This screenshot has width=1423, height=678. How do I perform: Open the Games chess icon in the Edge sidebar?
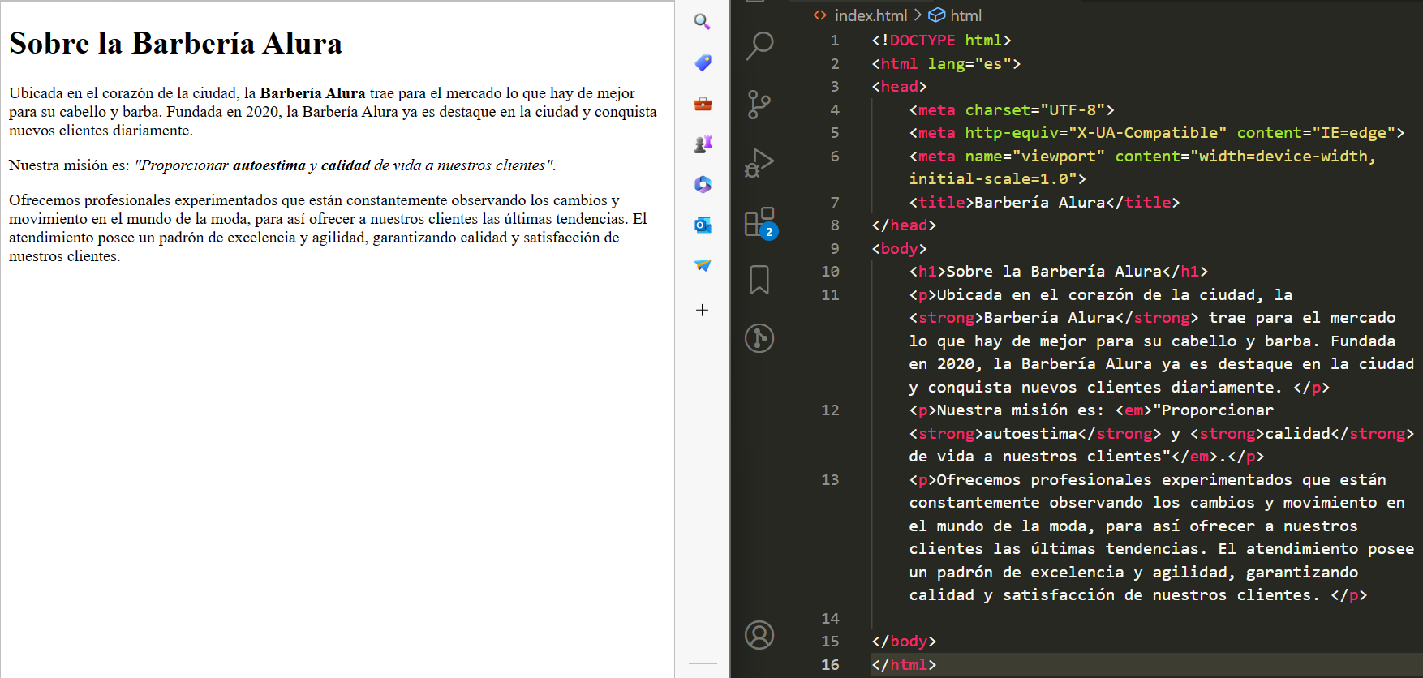pos(703,144)
